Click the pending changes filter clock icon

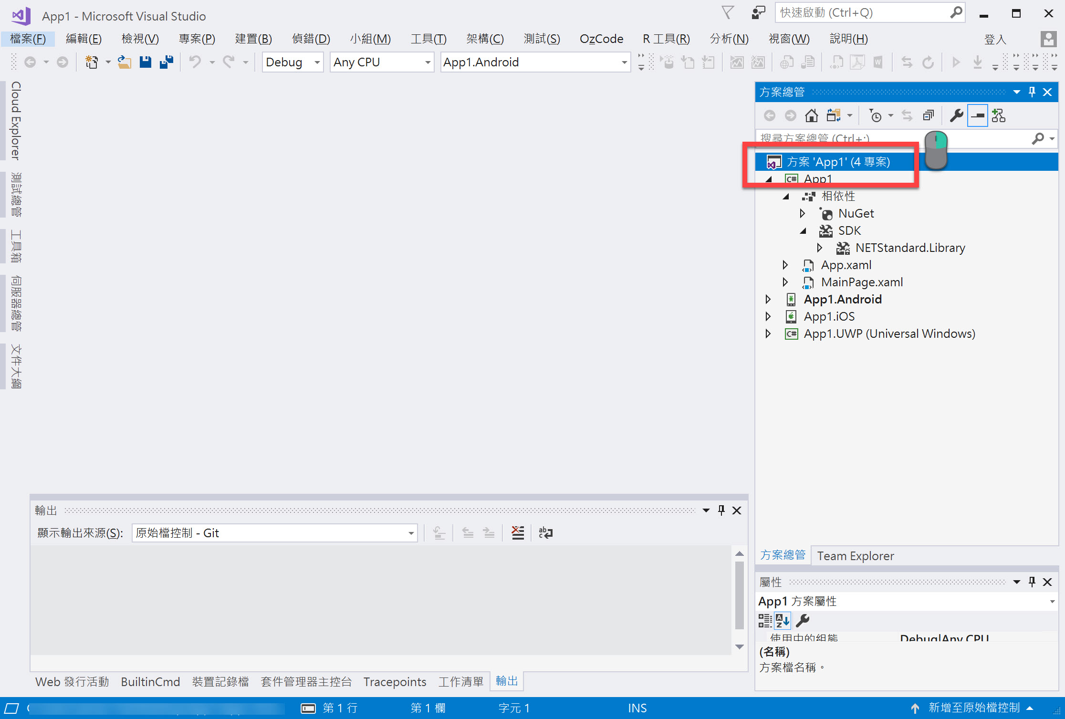876,116
